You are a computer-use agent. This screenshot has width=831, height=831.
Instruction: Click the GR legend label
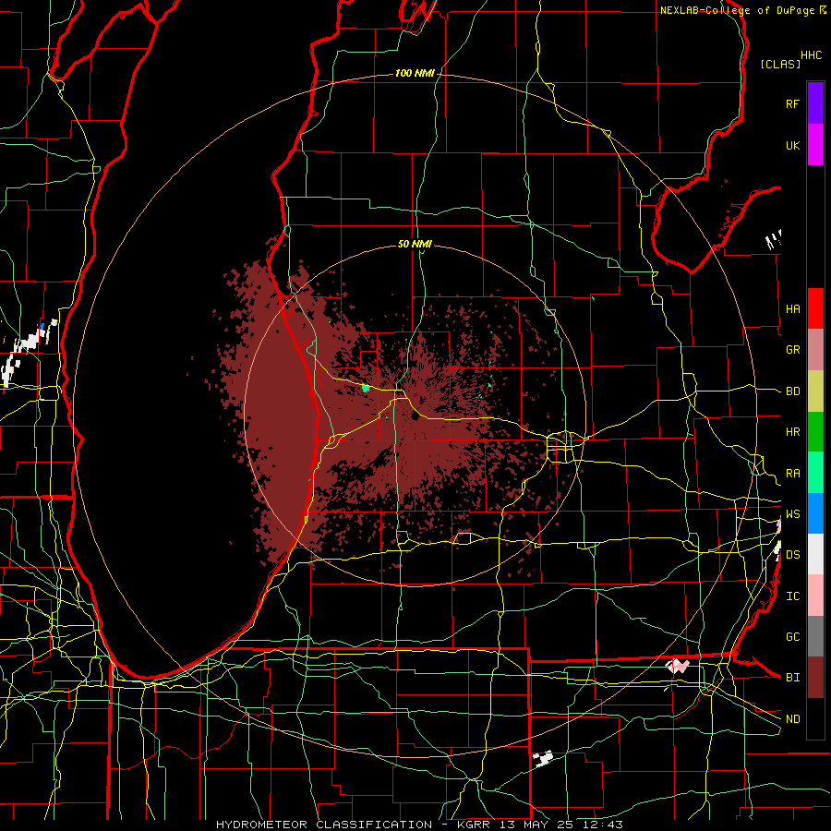(792, 350)
